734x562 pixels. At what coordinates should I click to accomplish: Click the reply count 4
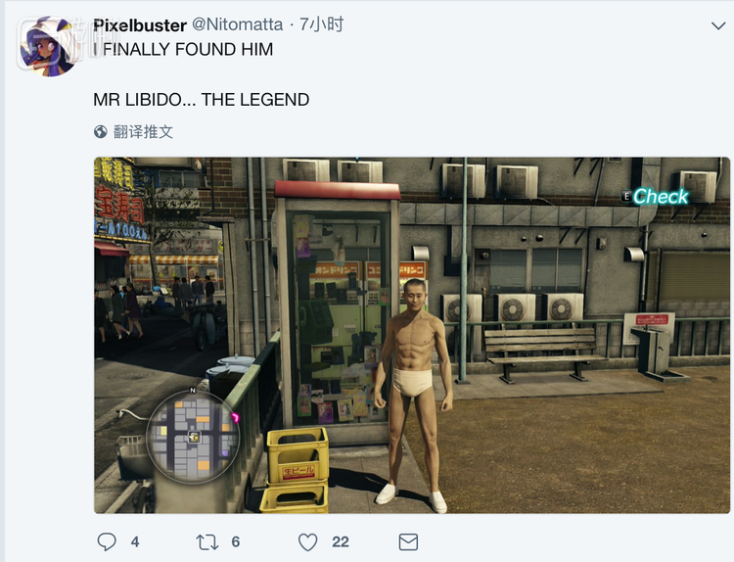pyautogui.click(x=135, y=541)
